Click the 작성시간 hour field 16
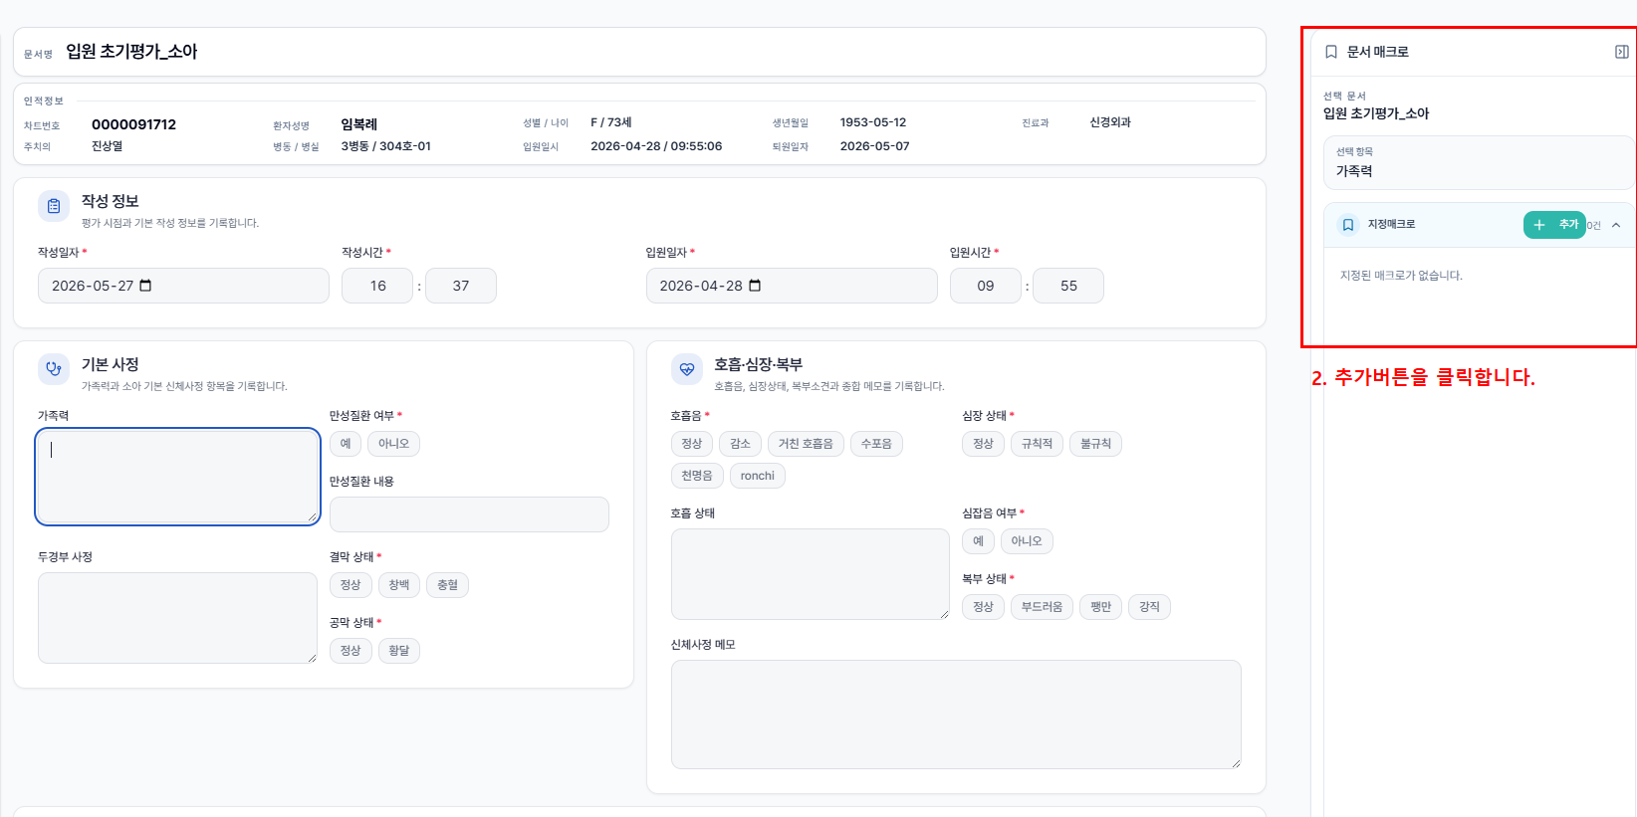1637x817 pixels. [377, 286]
